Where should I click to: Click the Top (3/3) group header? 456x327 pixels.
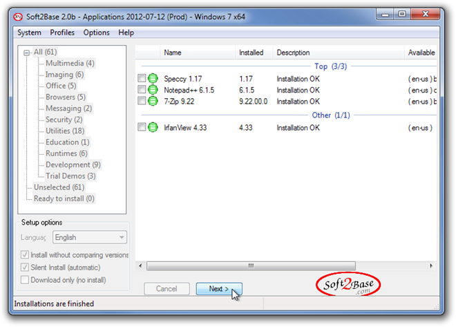click(331, 66)
